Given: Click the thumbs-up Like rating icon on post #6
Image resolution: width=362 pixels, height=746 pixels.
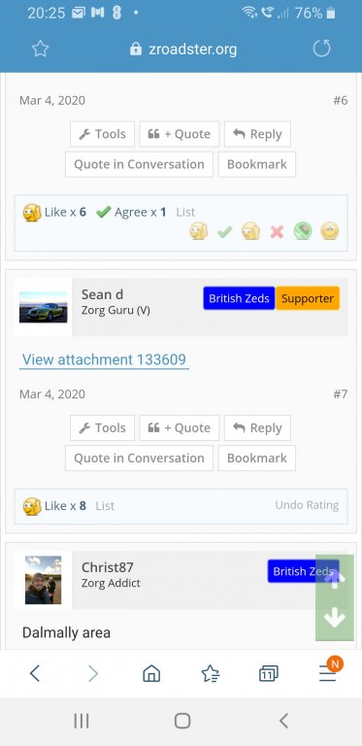Looking at the screenshot, I should point(199,232).
